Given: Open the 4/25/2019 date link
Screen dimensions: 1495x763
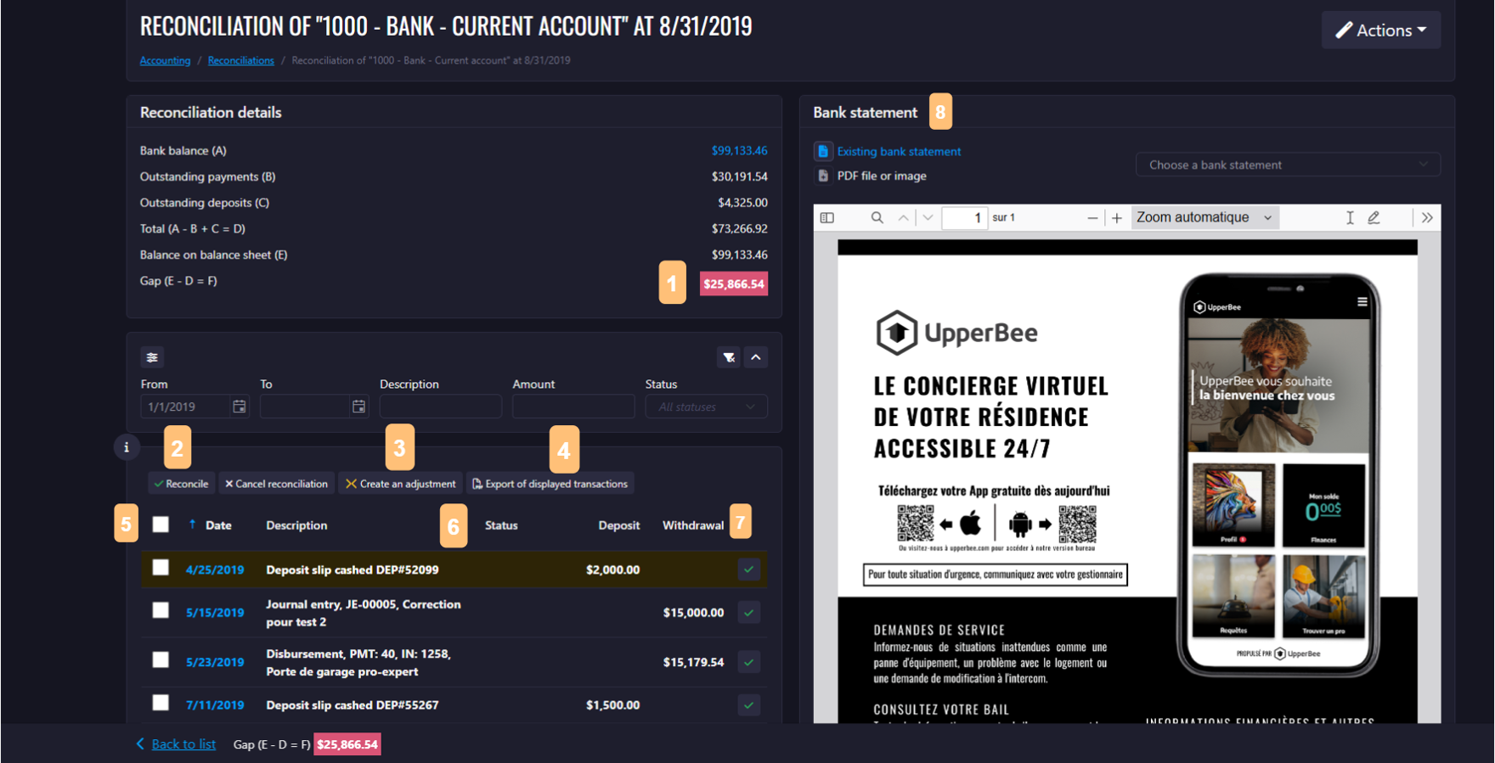Looking at the screenshot, I should (x=215, y=569).
